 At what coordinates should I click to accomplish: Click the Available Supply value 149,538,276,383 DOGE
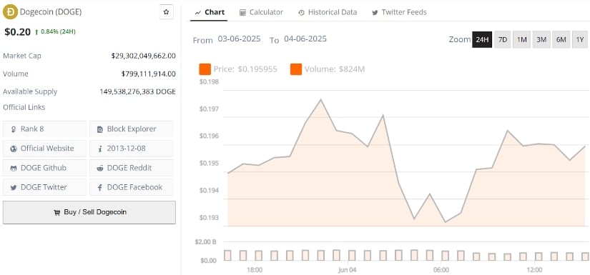pos(138,91)
